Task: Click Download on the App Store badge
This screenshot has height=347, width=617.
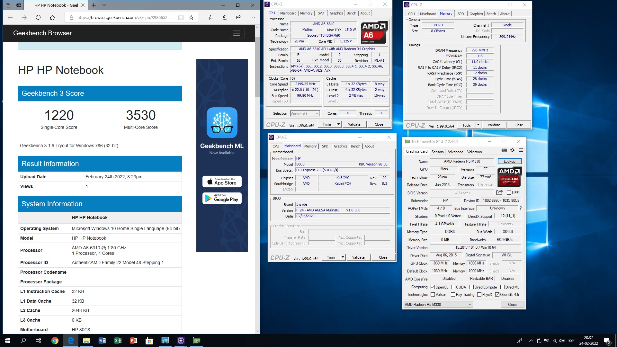Action: [222, 182]
